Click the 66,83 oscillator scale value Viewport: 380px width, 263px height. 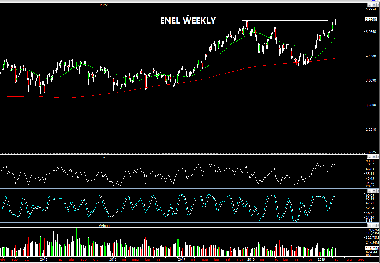coord(370,169)
